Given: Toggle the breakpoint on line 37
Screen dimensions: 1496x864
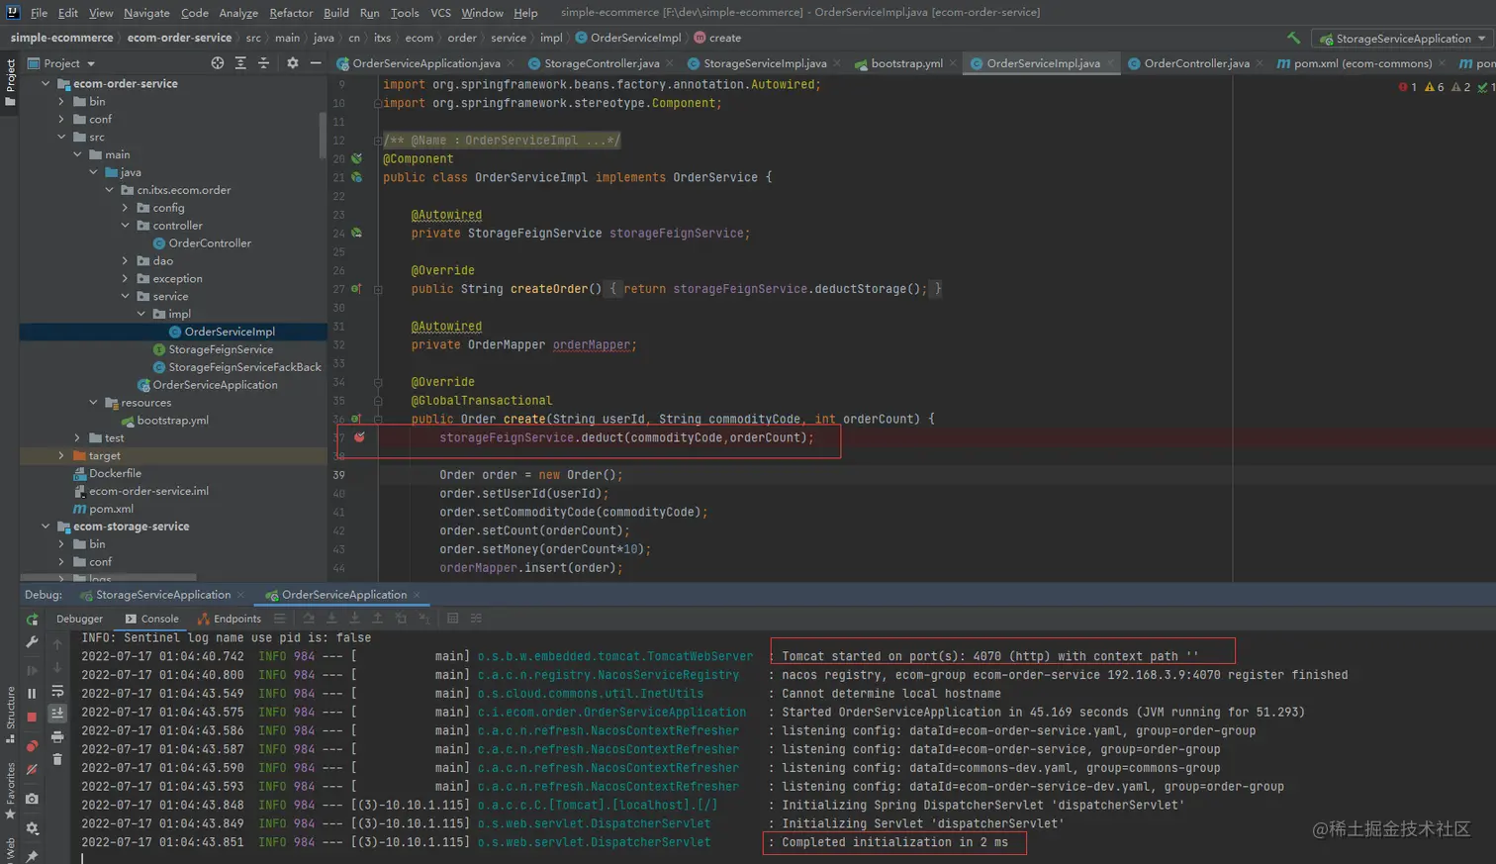Looking at the screenshot, I should [x=359, y=437].
